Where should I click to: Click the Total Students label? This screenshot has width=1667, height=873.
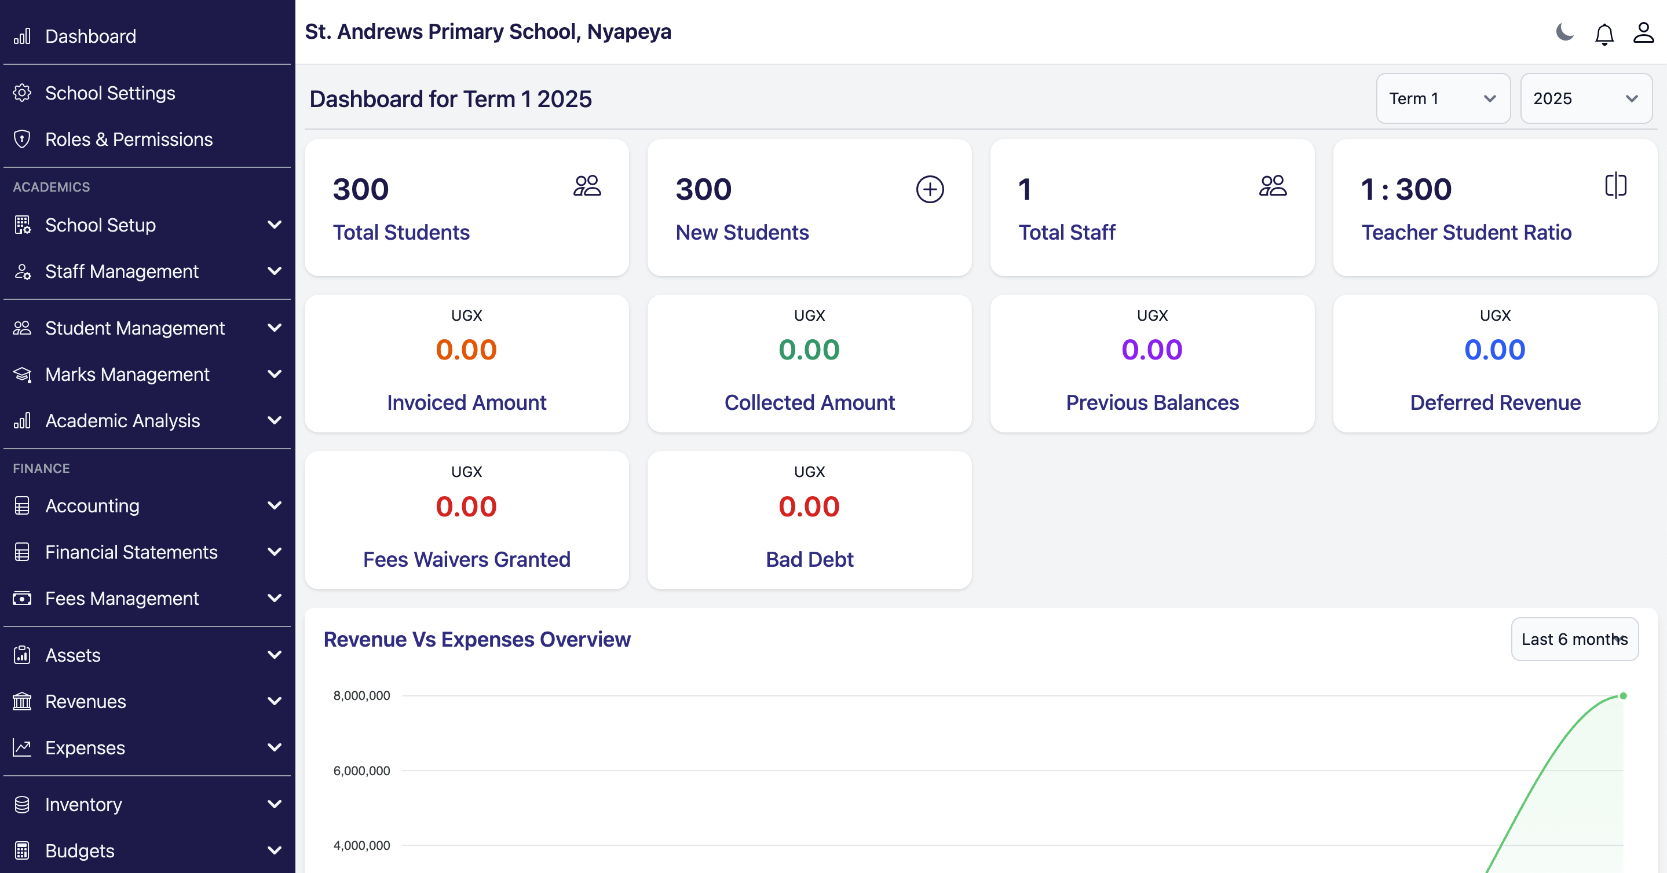[x=401, y=233]
